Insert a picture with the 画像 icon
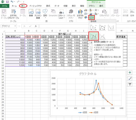This screenshot has height=120, width=136. (x=31, y=13)
